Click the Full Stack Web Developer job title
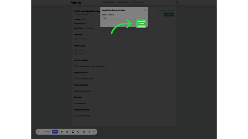The width and height of the screenshot is (248, 139). pos(87,11)
